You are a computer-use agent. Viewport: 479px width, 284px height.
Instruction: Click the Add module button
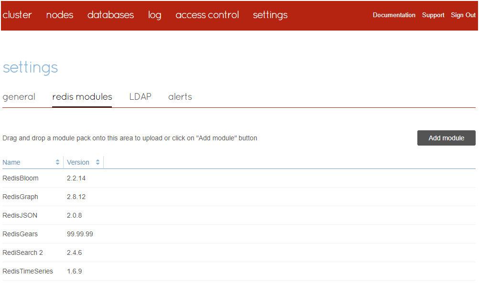446,138
